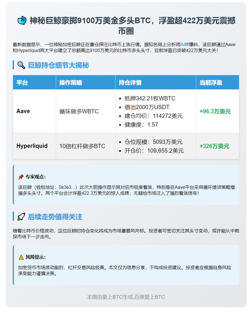Click the 持仓详情 column header

[156, 83]
